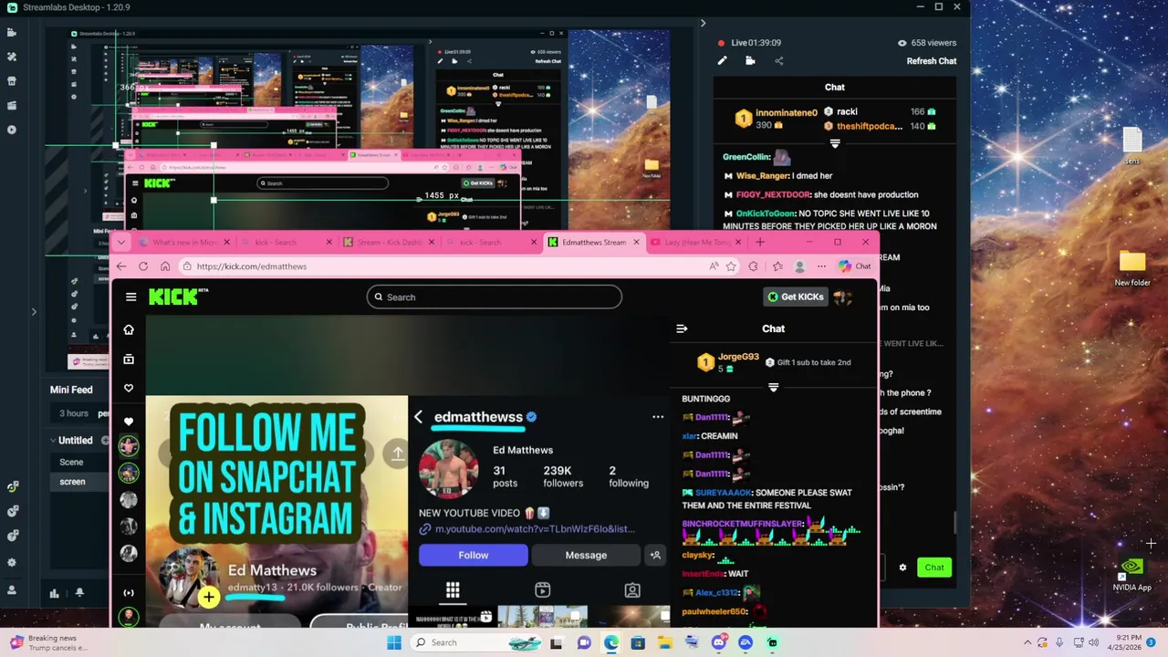Screen dimensions: 1168x657
Task: Collapse the Untitled scene collection chevron
Action: (x=53, y=441)
